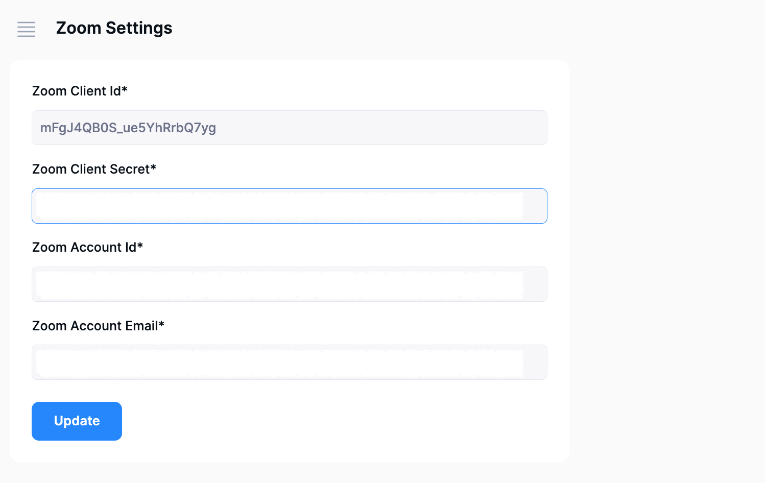Click the Zoom Client Id label

pyautogui.click(x=77, y=91)
